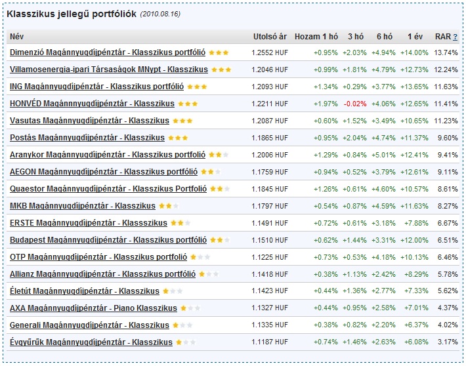Click the star rating beside Postás Klasszikus
Screen dimensions: 466x366
click(178, 138)
